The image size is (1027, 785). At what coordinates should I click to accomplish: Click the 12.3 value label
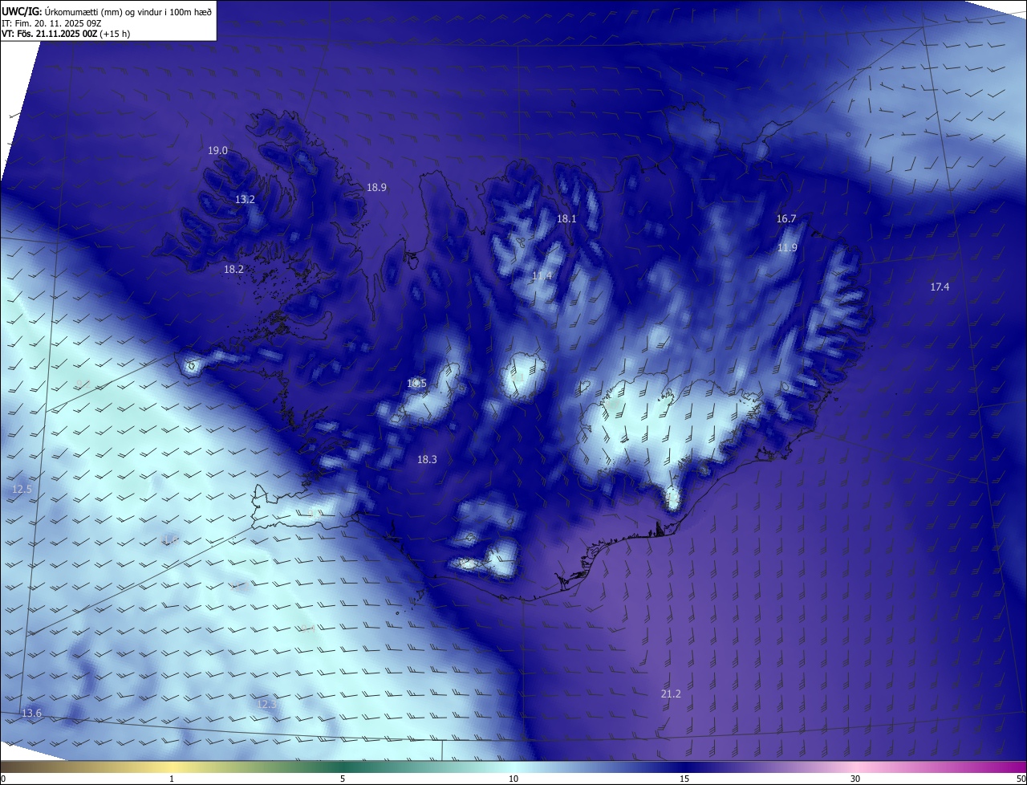(266, 705)
